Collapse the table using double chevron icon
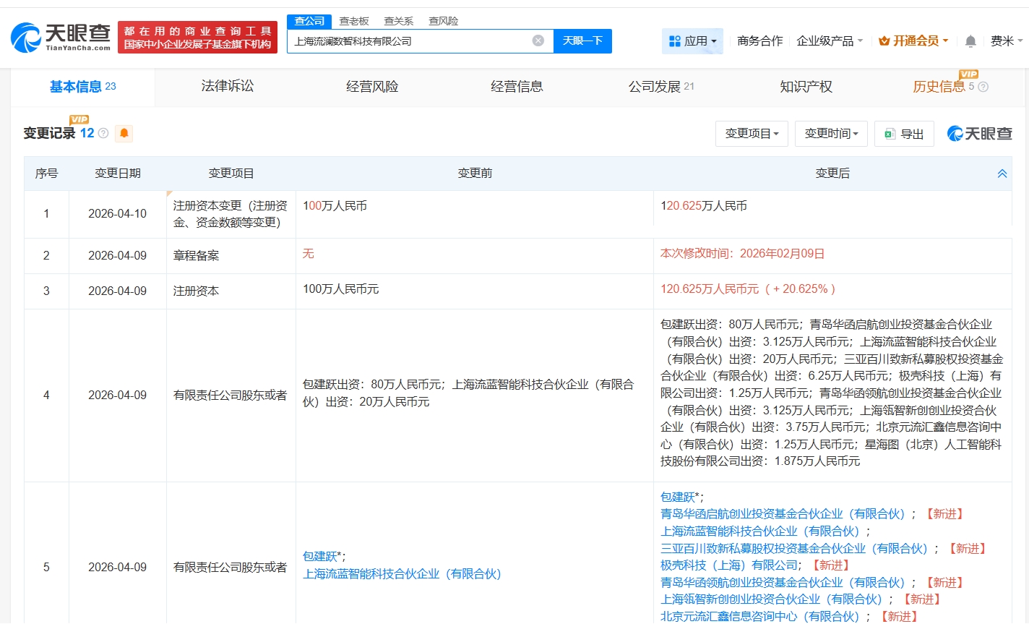The image size is (1029, 624). (1002, 174)
